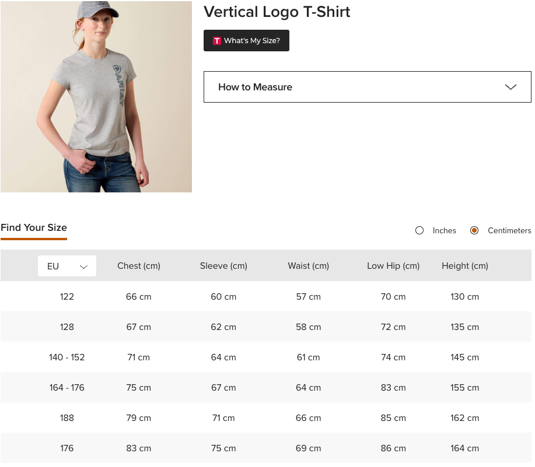Open the EU size region dropdown
Image resolution: width=535 pixels, height=467 pixels.
pyautogui.click(x=67, y=266)
